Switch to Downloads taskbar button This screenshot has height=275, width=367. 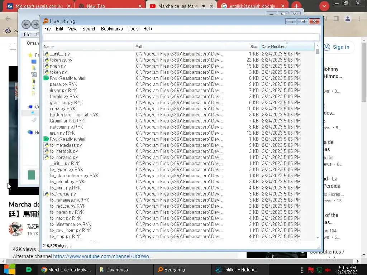click(124, 270)
